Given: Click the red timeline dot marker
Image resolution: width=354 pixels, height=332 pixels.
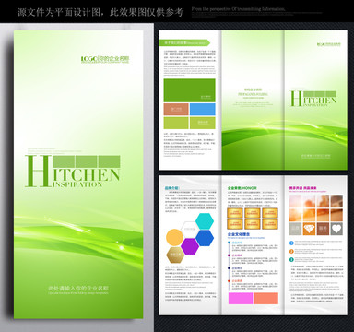Looking at the screenshot, I should point(229,281).
